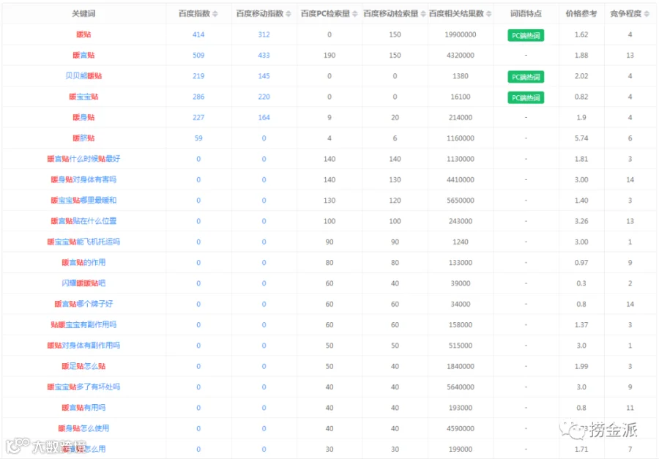The image size is (659, 459).
Task: Select price reference 5.74
Action: tap(581, 138)
